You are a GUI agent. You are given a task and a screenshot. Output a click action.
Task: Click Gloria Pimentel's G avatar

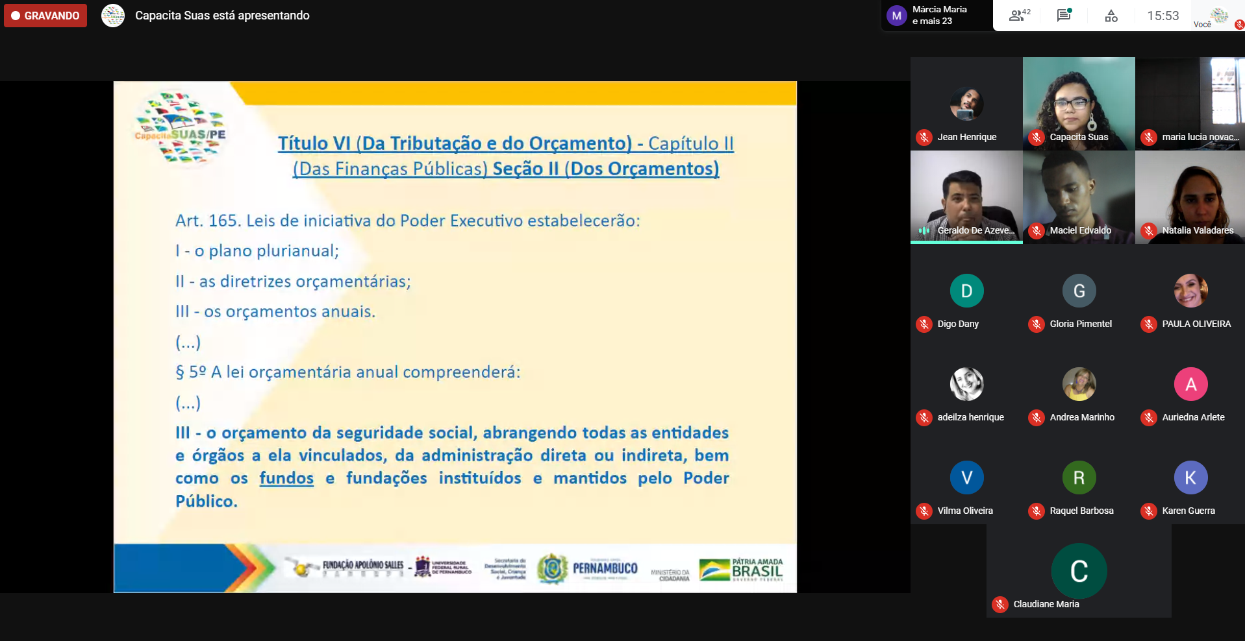pos(1079,291)
